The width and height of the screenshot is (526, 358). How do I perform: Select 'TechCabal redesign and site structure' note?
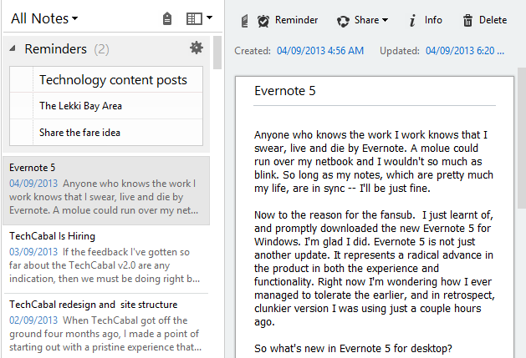[105, 325]
